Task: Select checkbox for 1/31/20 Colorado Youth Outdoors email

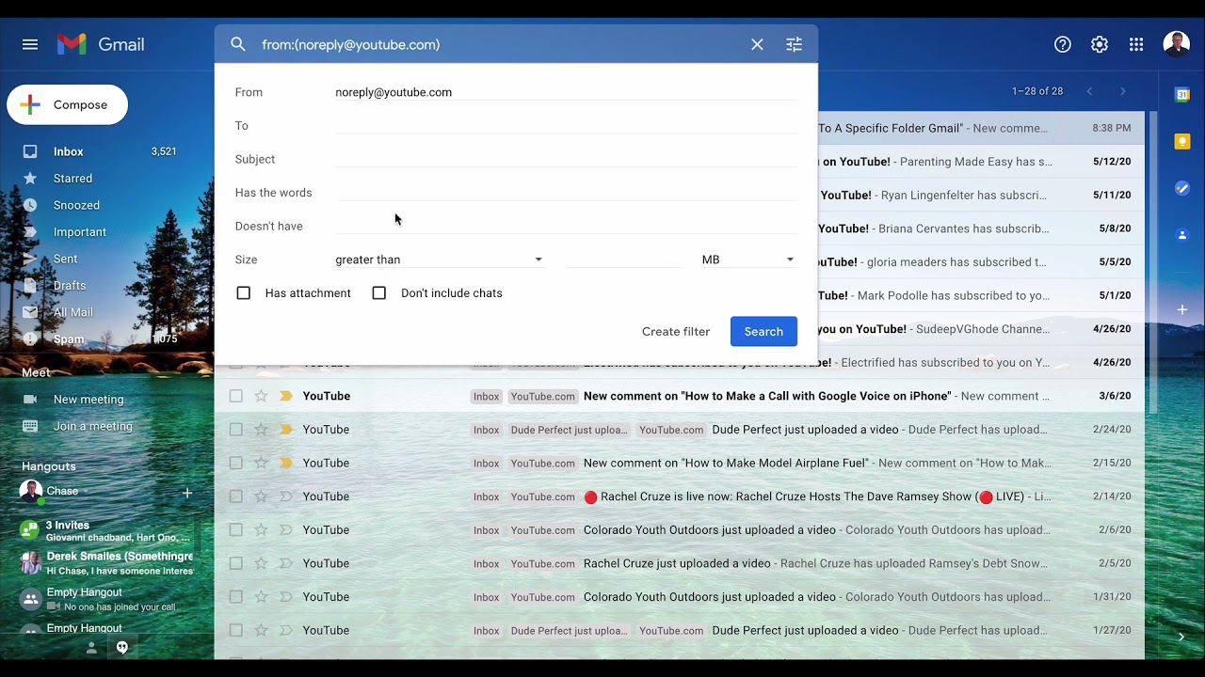Action: (x=236, y=597)
